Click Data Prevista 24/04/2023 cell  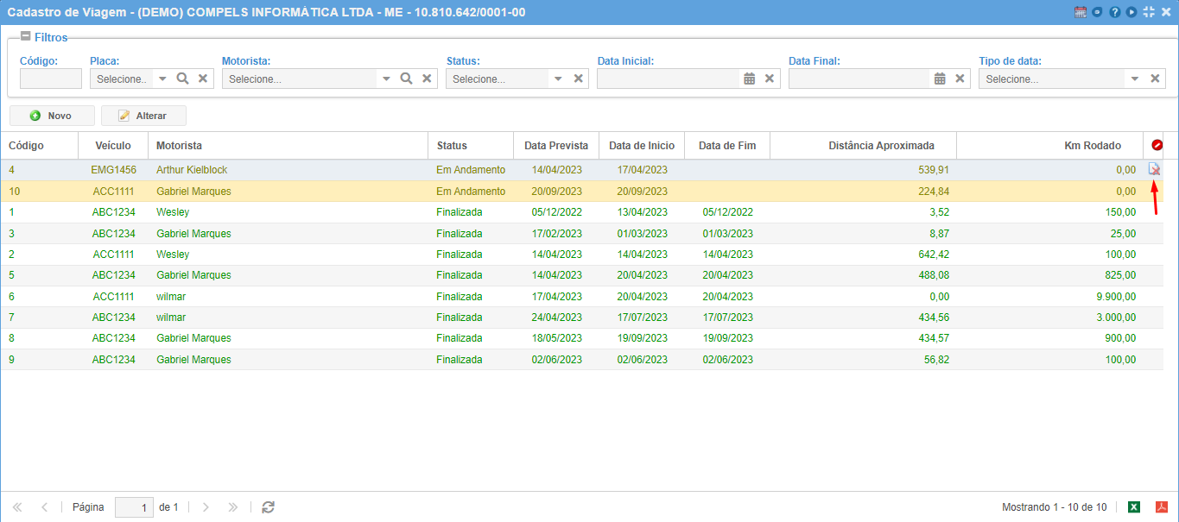(x=556, y=318)
